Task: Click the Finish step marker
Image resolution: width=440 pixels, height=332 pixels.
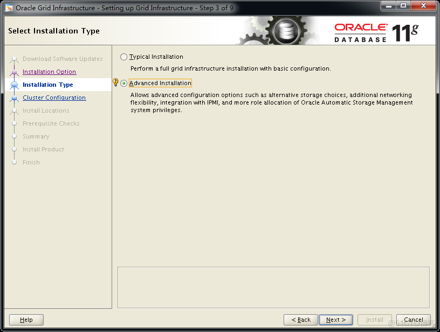Action: pyautogui.click(x=15, y=162)
